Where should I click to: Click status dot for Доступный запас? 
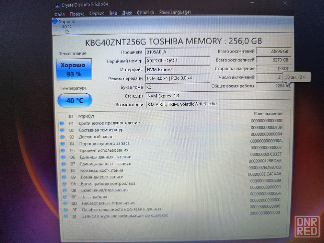tap(63, 137)
